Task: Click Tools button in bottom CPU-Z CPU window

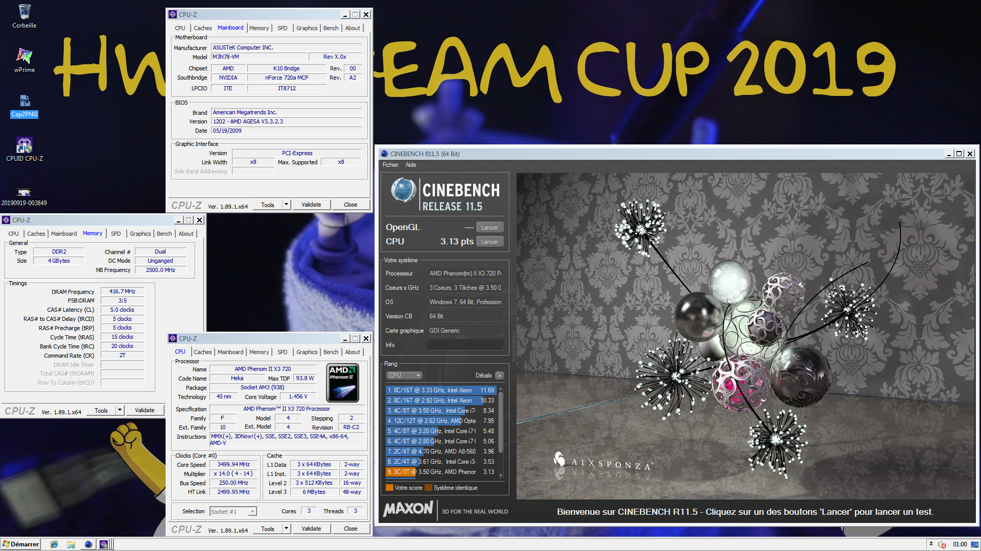Action: [x=268, y=529]
